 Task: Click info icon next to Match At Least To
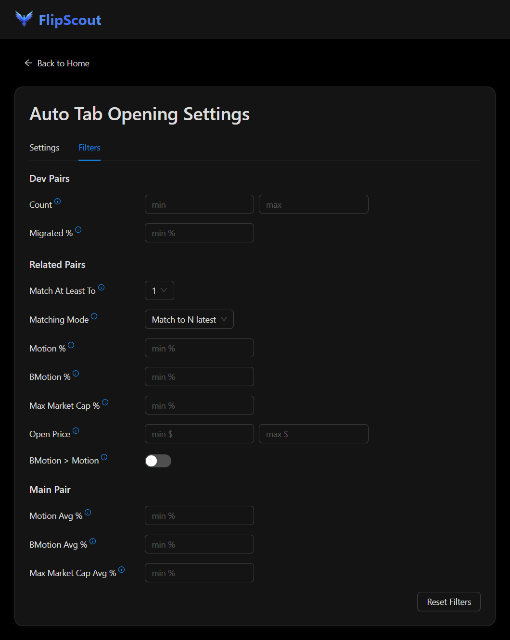pos(101,288)
